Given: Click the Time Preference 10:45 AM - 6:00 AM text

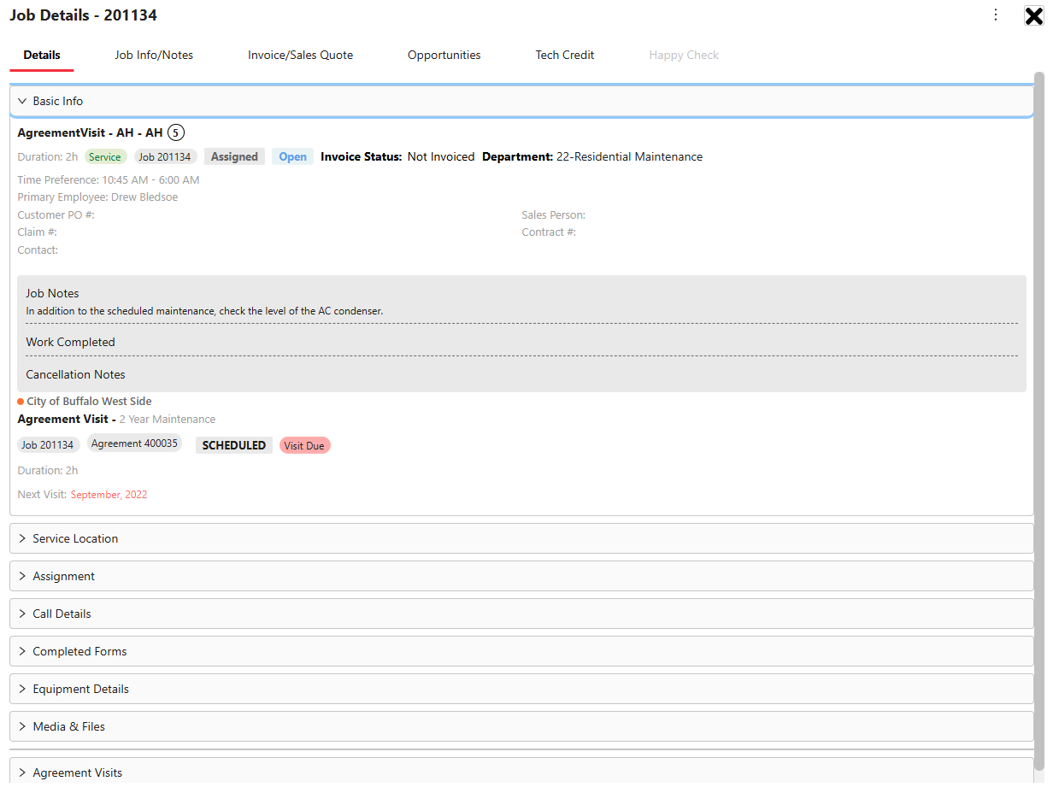Looking at the screenshot, I should (109, 180).
